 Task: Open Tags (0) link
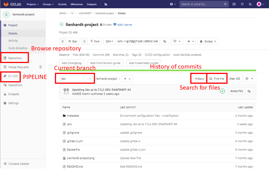[136, 55]
